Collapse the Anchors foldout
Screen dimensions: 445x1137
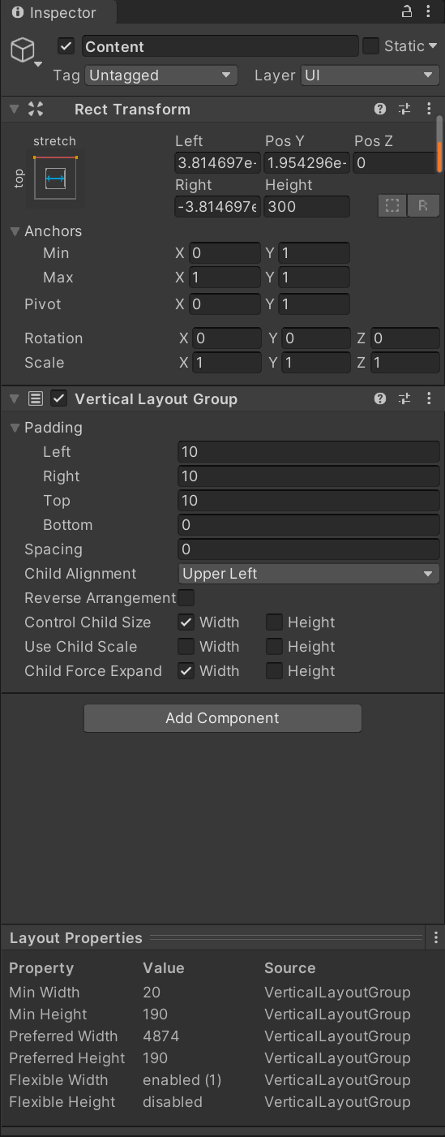click(15, 231)
